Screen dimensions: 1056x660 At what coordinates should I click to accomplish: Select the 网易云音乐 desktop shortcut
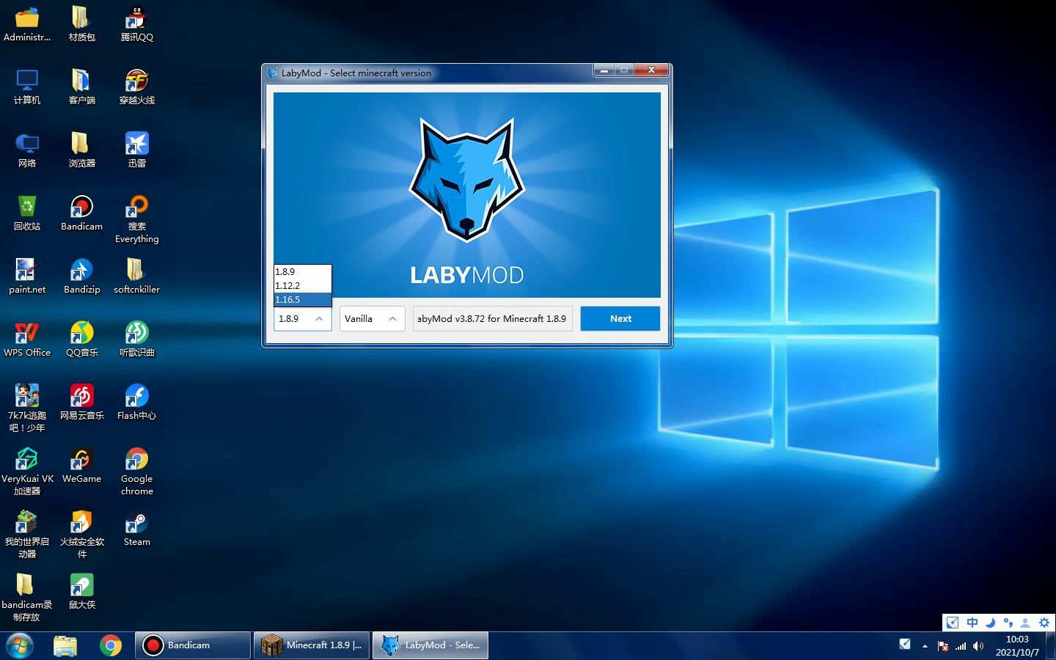coord(81,403)
